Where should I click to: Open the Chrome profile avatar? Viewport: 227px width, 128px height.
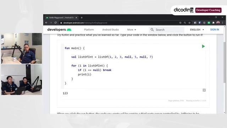pyautogui.click(x=218, y=23)
